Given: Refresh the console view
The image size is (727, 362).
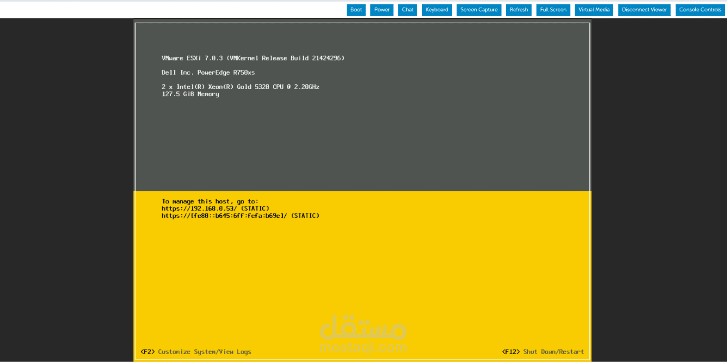Looking at the screenshot, I should 519,10.
